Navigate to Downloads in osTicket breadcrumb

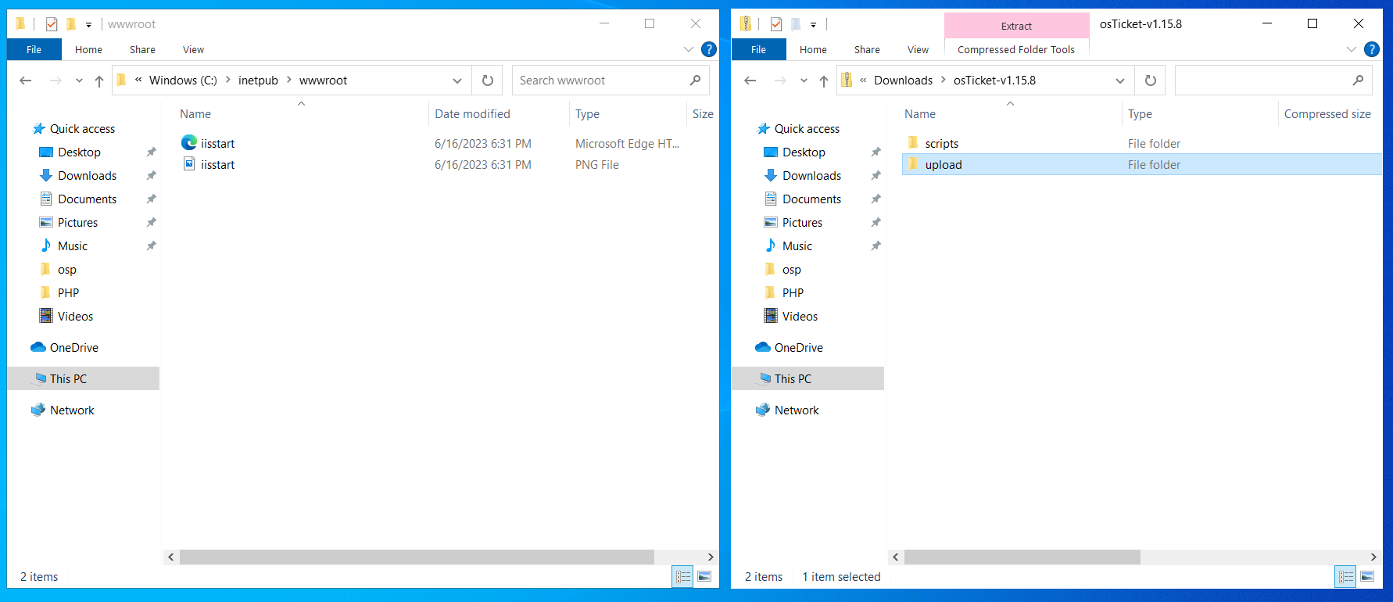903,81
